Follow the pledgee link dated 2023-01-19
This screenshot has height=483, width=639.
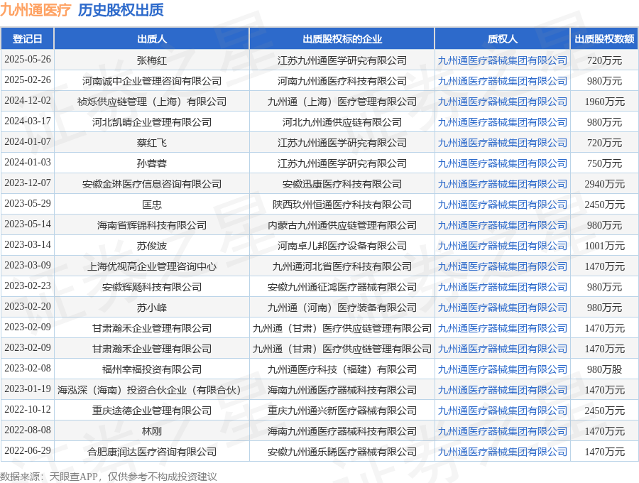pyautogui.click(x=502, y=390)
